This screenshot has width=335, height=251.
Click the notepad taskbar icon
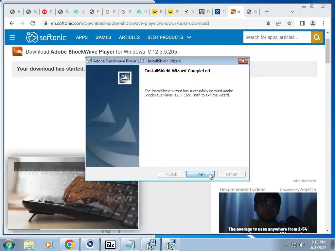coord(130,244)
